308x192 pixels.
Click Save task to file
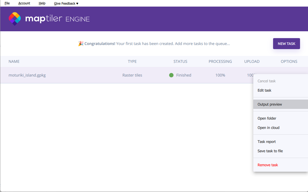(270, 151)
